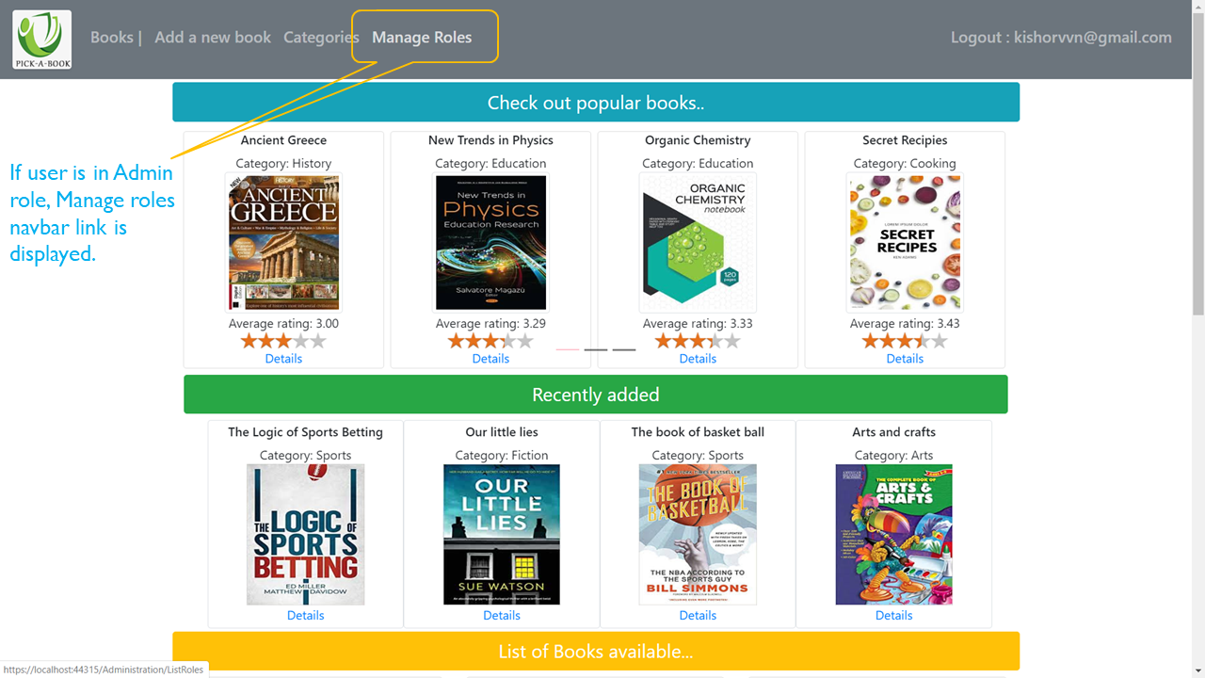1205x678 pixels.
Task: Click the Organic Chemistry title text
Action: click(x=698, y=140)
